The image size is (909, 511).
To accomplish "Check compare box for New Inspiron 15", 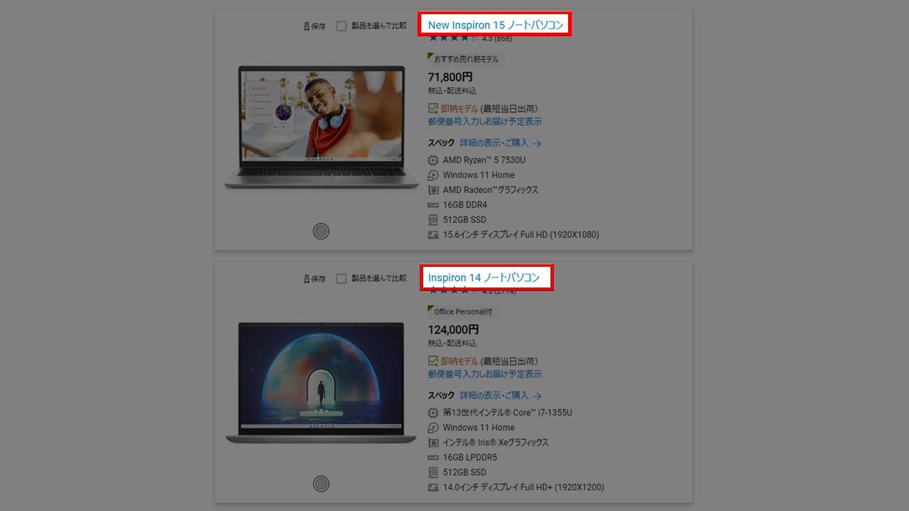I will 342,26.
